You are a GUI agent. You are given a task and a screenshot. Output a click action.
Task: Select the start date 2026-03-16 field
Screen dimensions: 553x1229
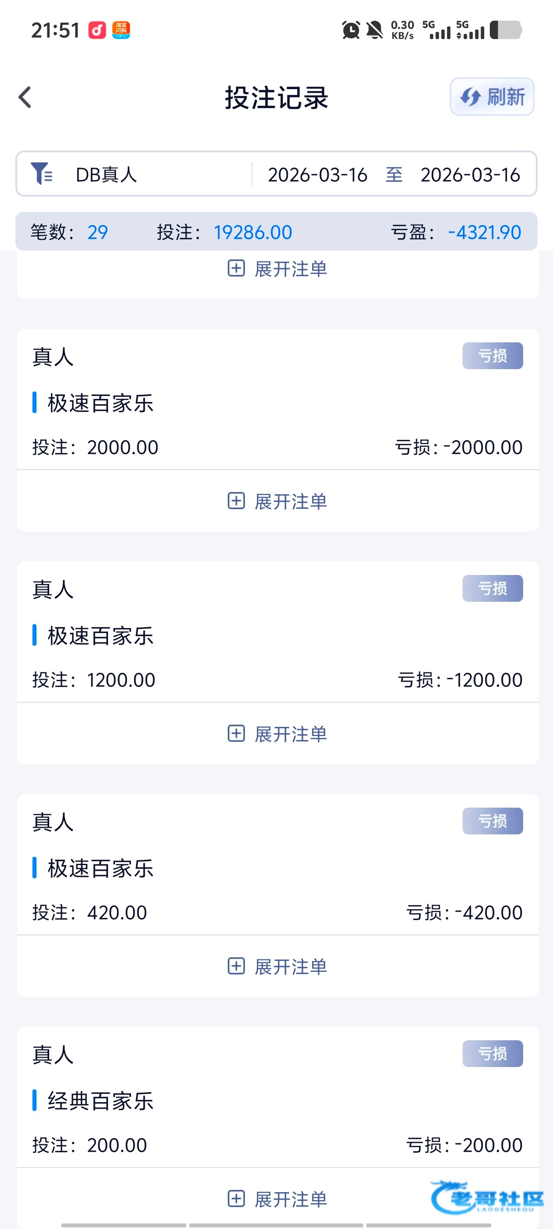coord(317,175)
